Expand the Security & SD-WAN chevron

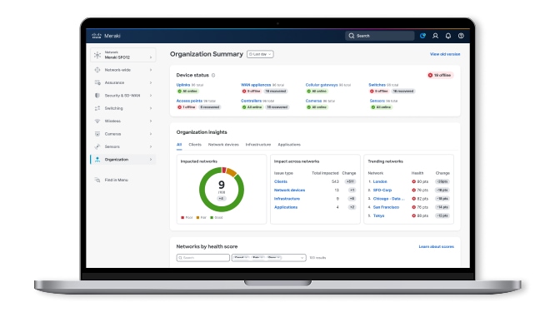point(151,96)
